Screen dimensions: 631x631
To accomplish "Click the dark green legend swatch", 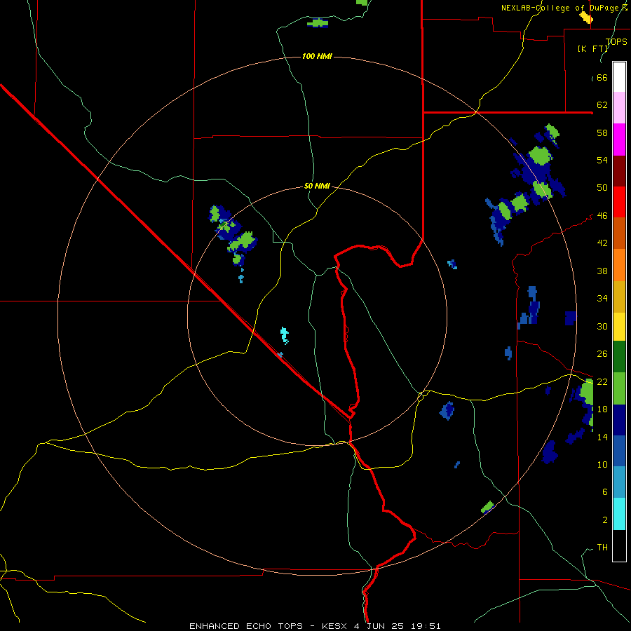I will (619, 357).
